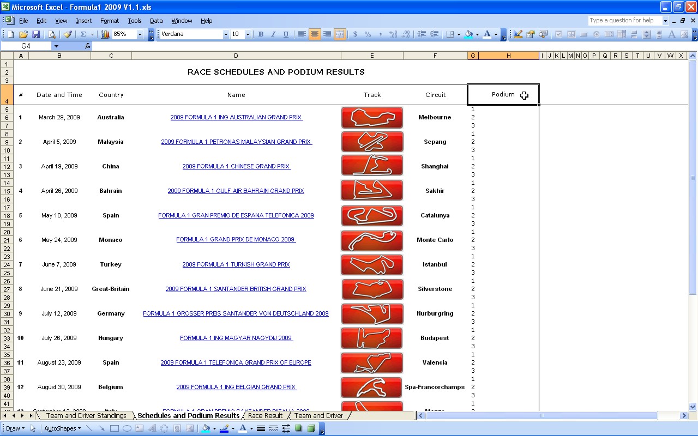Insert a Text Box from Drawing toolbar

point(140,428)
